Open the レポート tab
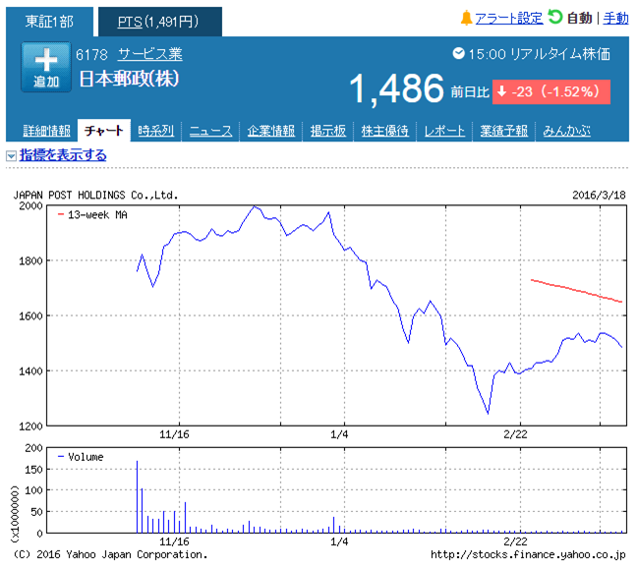Image resolution: width=637 pixels, height=569 pixels. pos(444,131)
